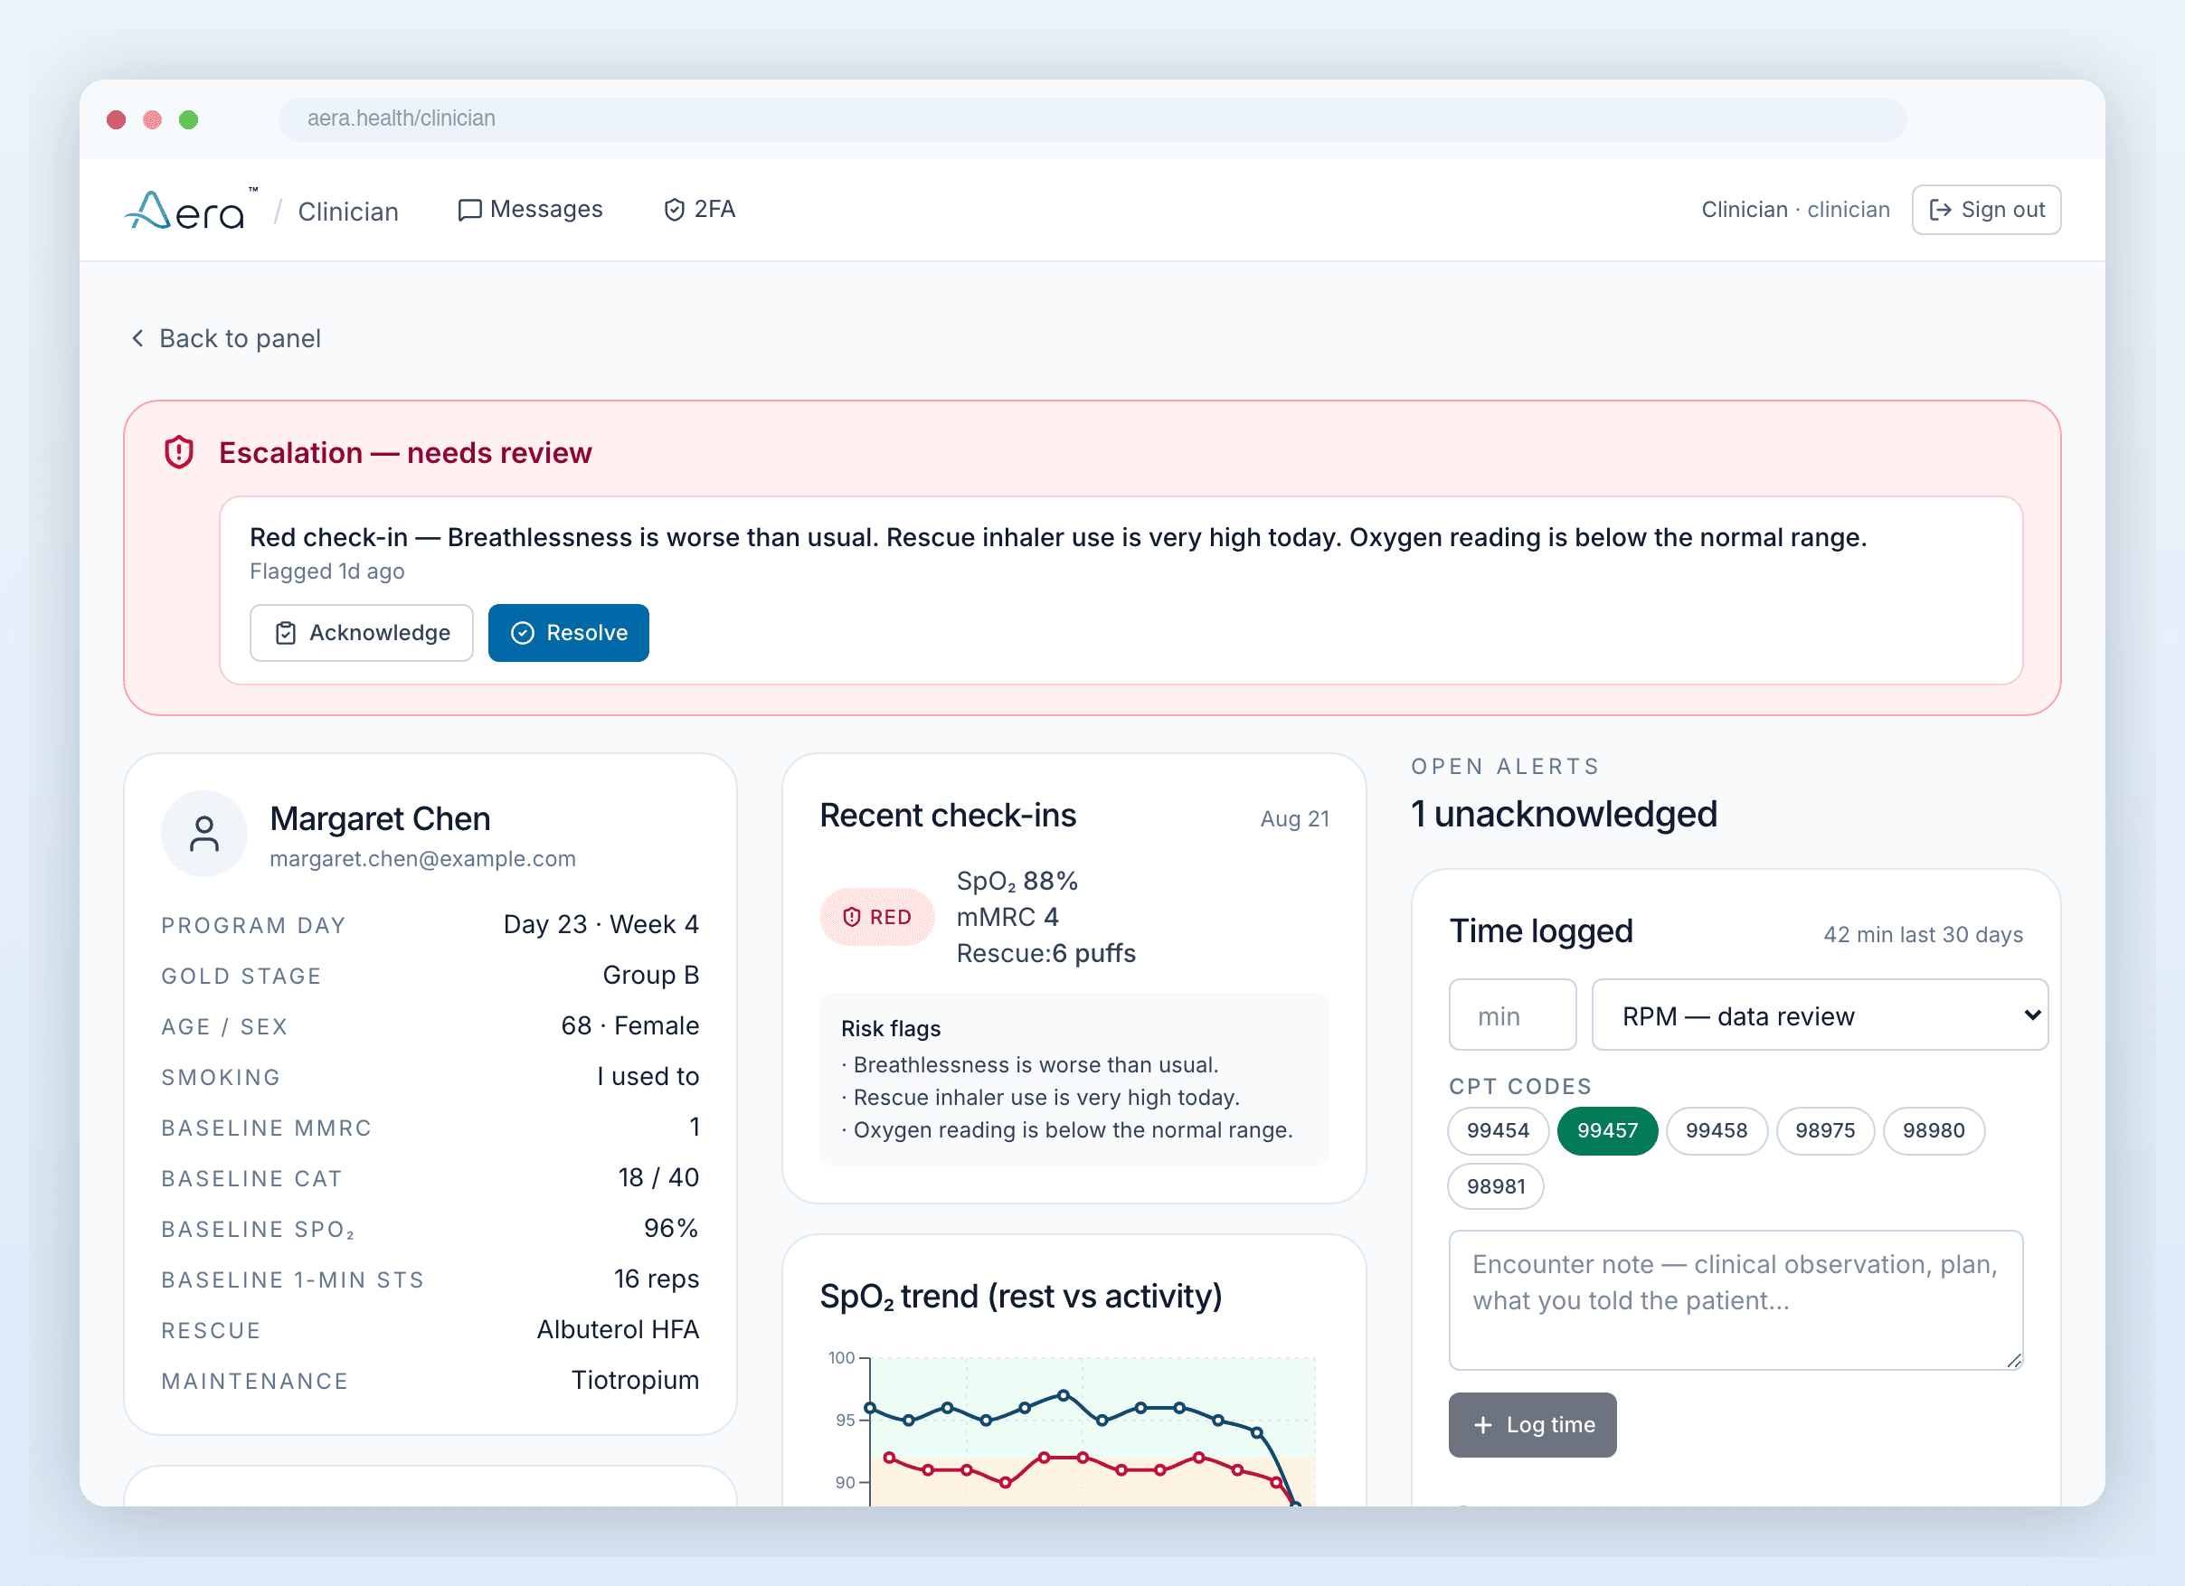Screen dimensions: 2185x1586
Task: Go back via Back to panel
Action: point(225,338)
